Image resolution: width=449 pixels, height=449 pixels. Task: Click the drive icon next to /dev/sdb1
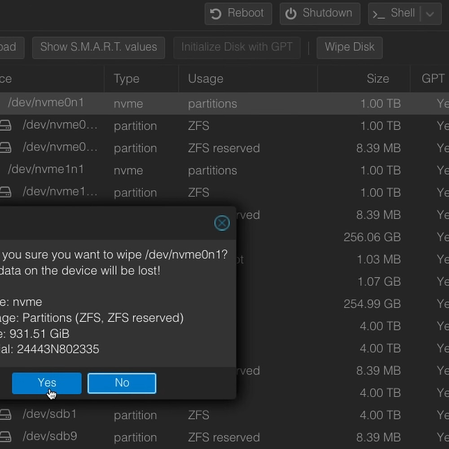[x=6, y=414]
